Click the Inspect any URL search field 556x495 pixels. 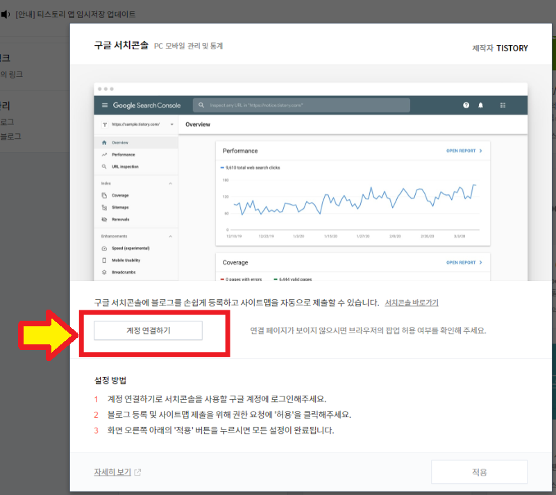click(301, 106)
